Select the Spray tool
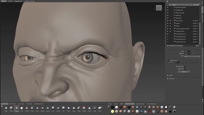This screenshot has height=115, width=204. point(37,109)
